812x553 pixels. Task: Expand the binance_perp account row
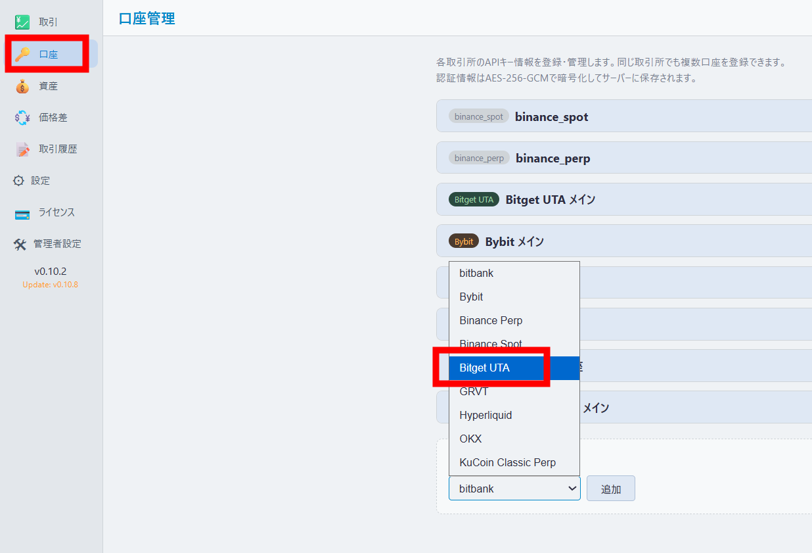pos(623,158)
